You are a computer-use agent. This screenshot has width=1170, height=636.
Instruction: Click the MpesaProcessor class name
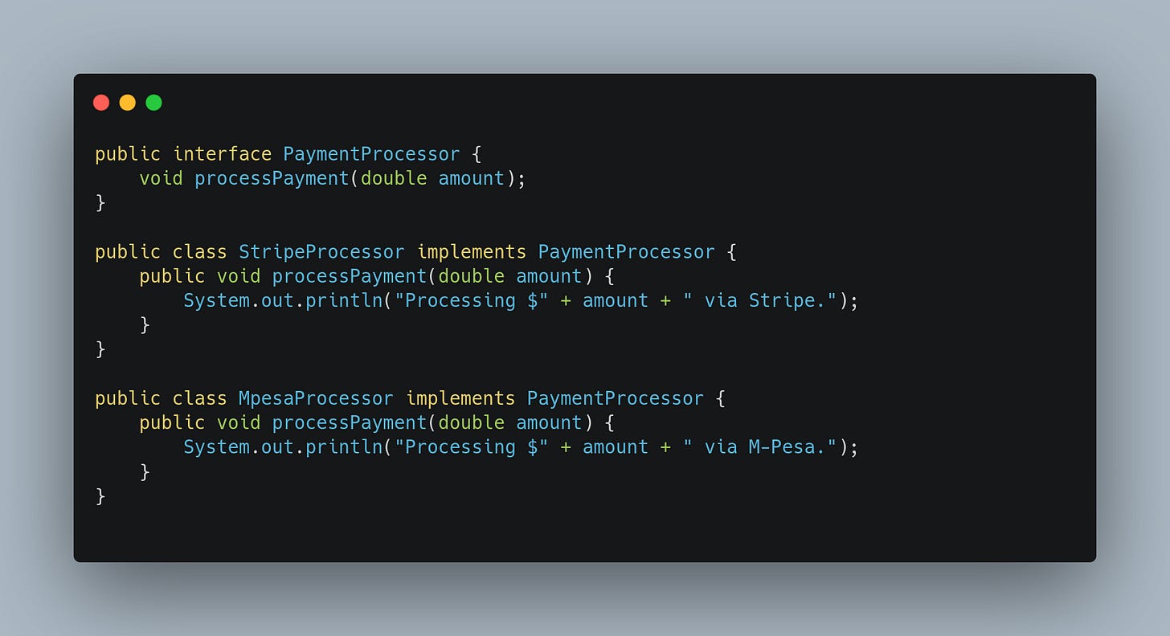pos(316,398)
